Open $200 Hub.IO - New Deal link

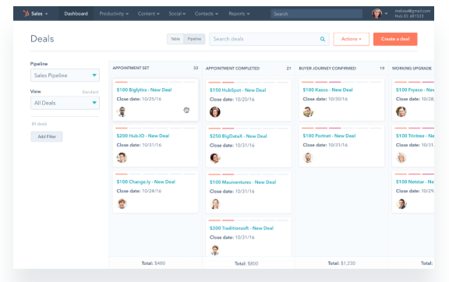[143, 136]
